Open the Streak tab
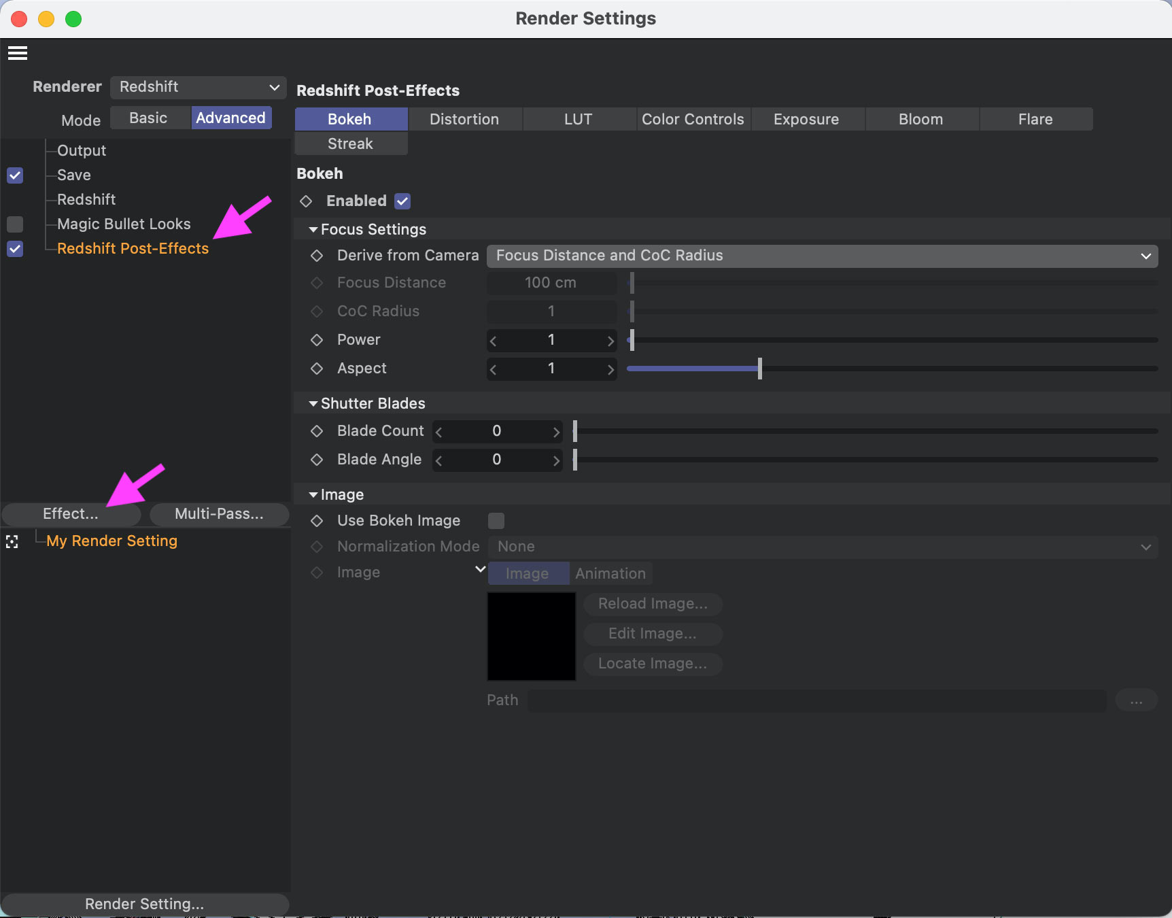Image resolution: width=1172 pixels, height=918 pixels. [x=351, y=143]
